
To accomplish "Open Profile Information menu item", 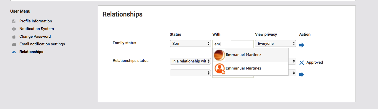I will pyautogui.click(x=36, y=21).
